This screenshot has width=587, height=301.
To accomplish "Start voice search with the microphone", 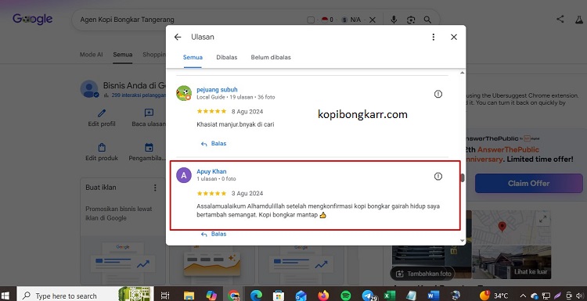I will (x=394, y=20).
